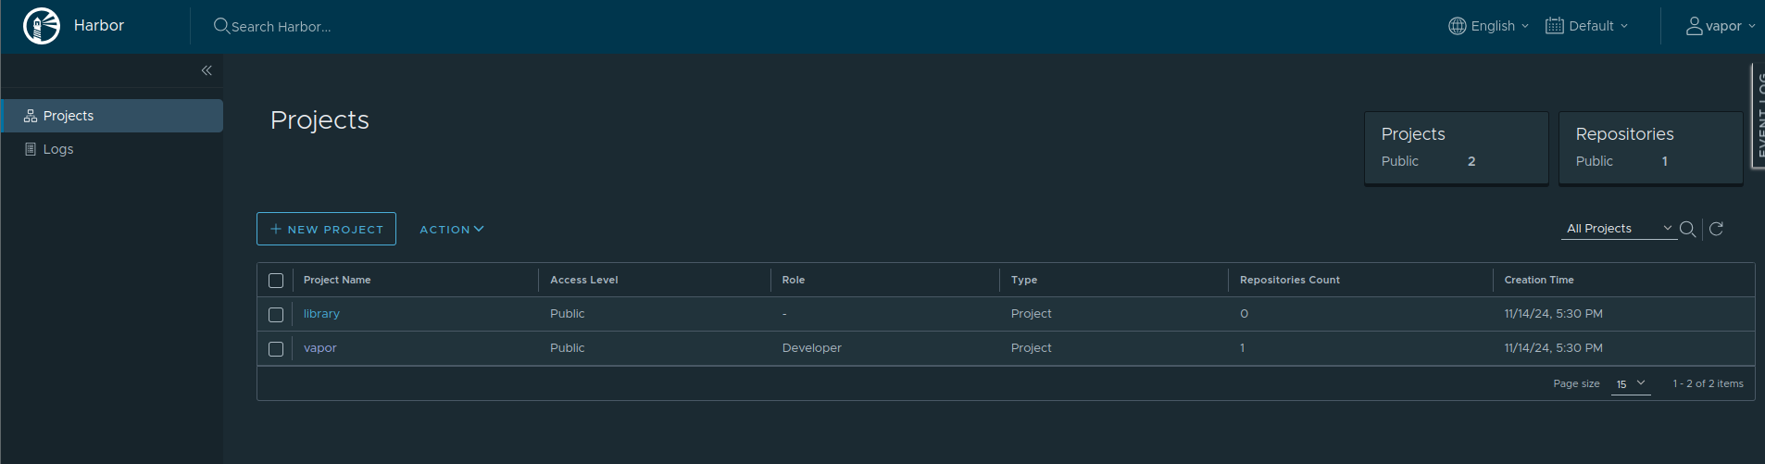Click creation time in vapor row
Viewport: 1765px width, 464px height.
click(x=1554, y=348)
